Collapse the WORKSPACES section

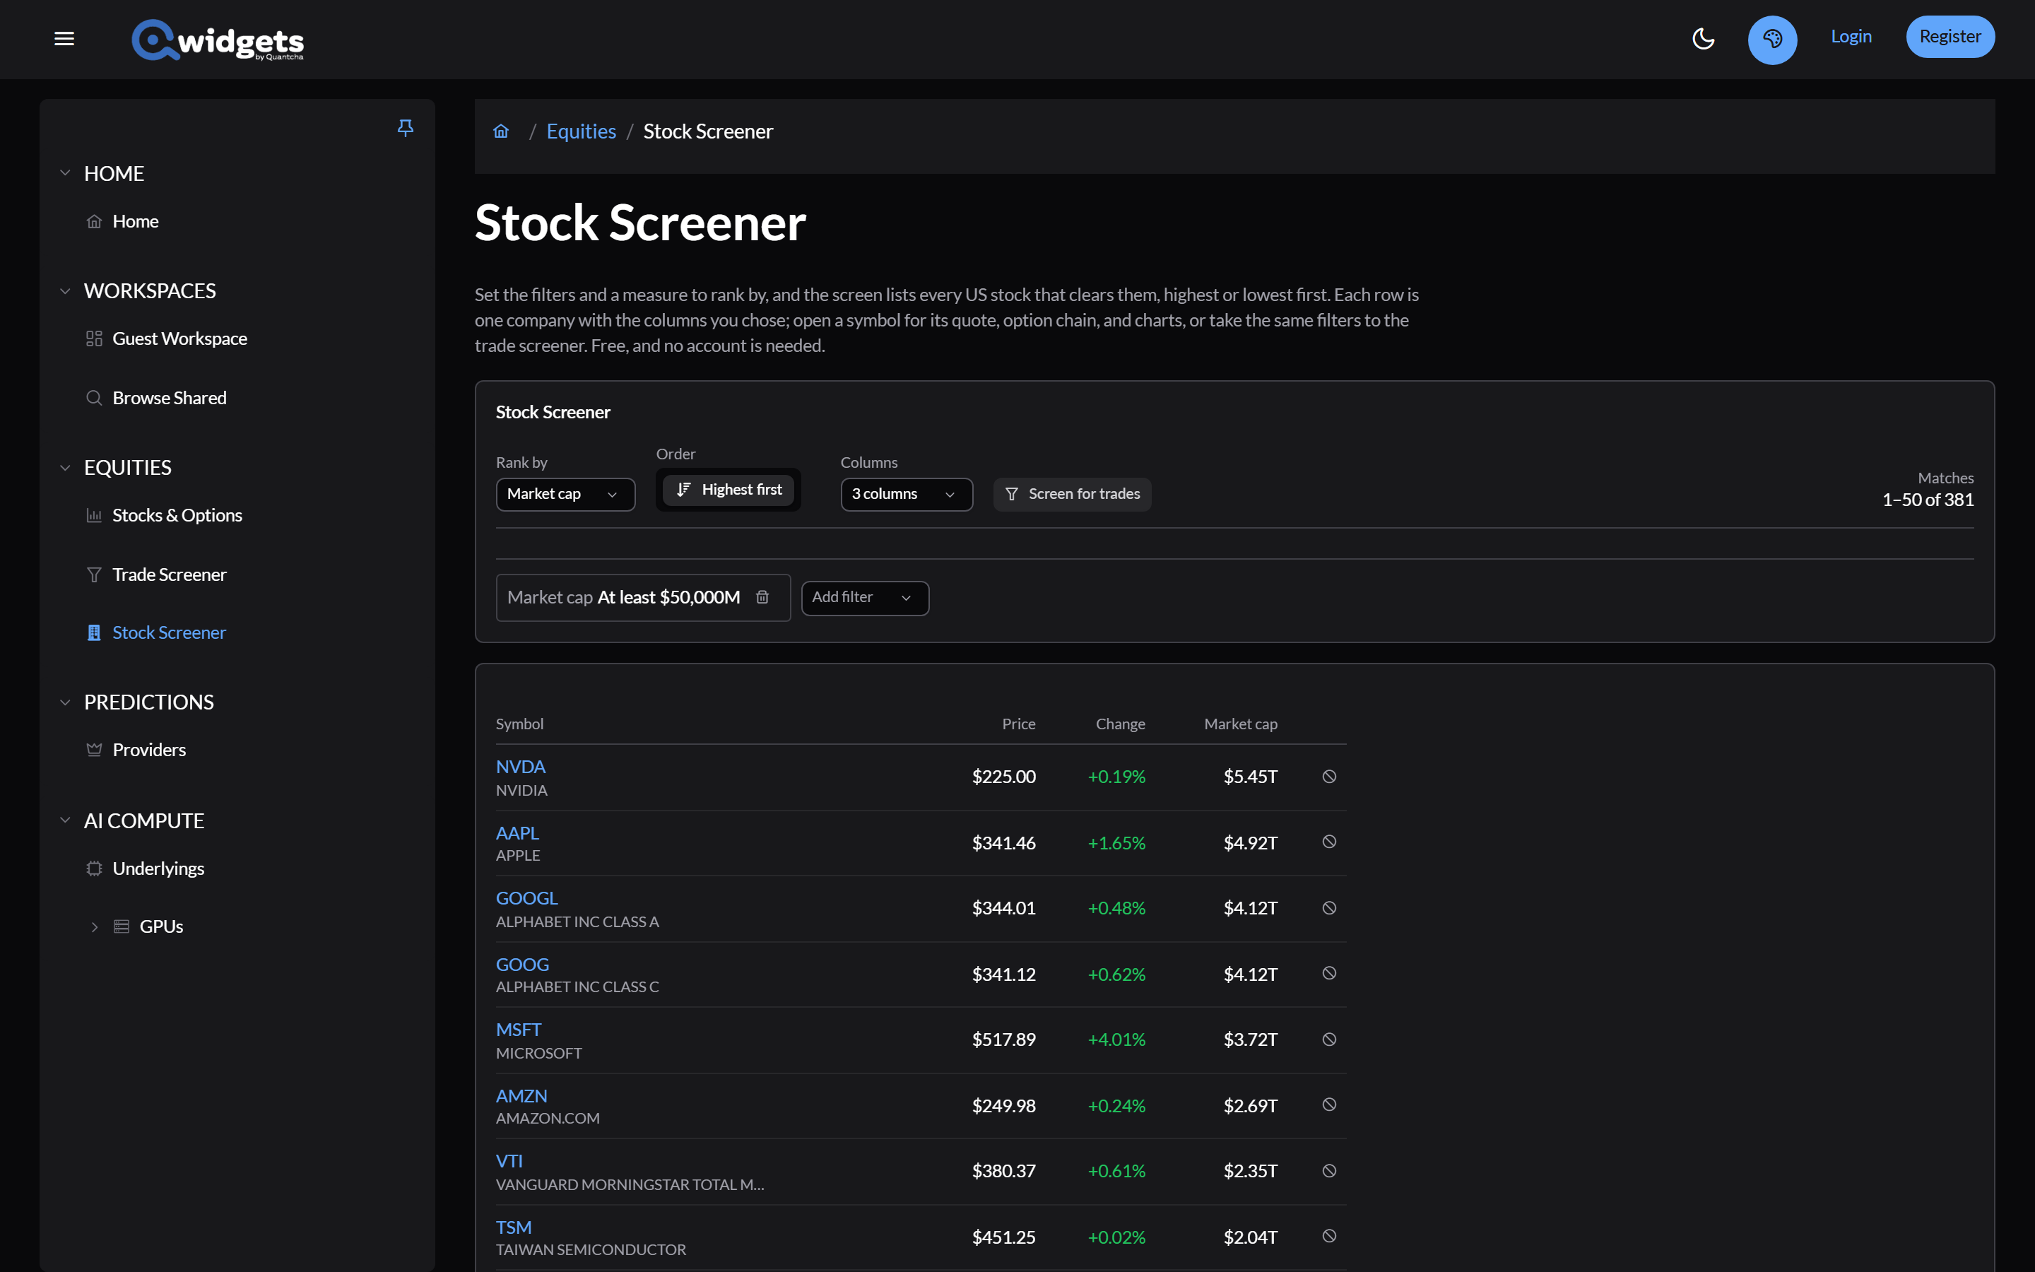65,291
